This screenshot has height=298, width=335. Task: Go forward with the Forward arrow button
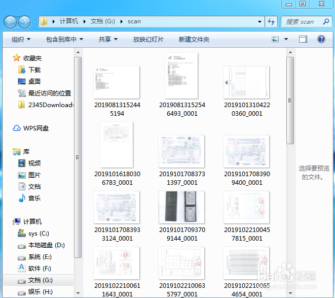[24, 22]
